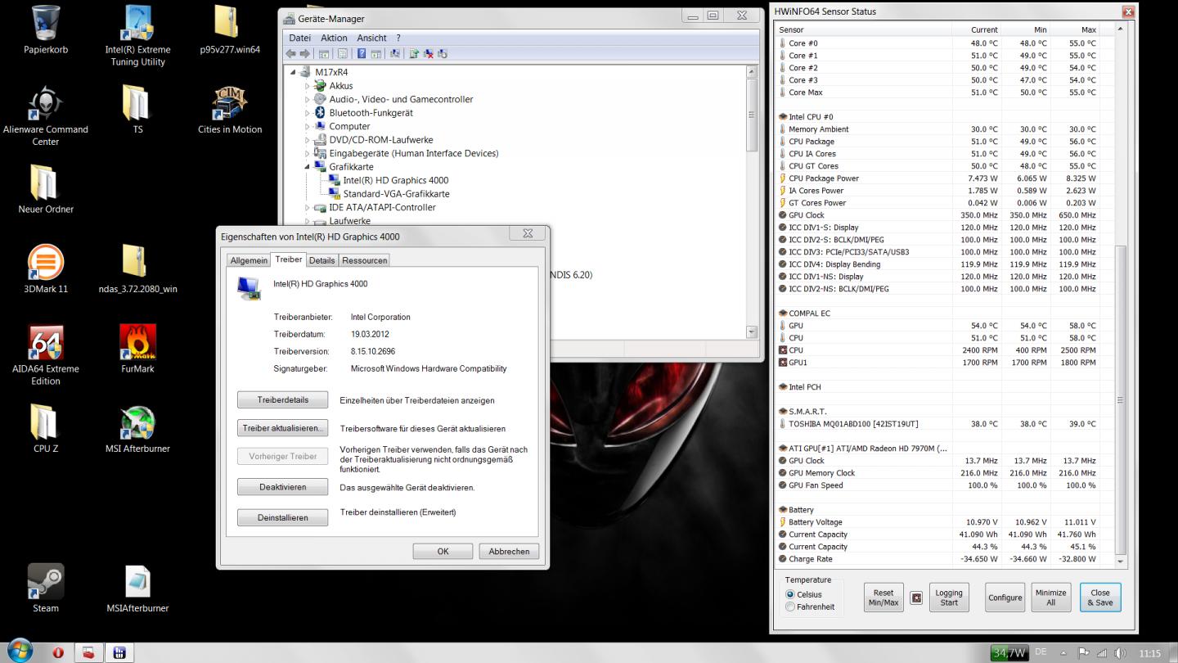Click OK in the properties dialog

[443, 551]
